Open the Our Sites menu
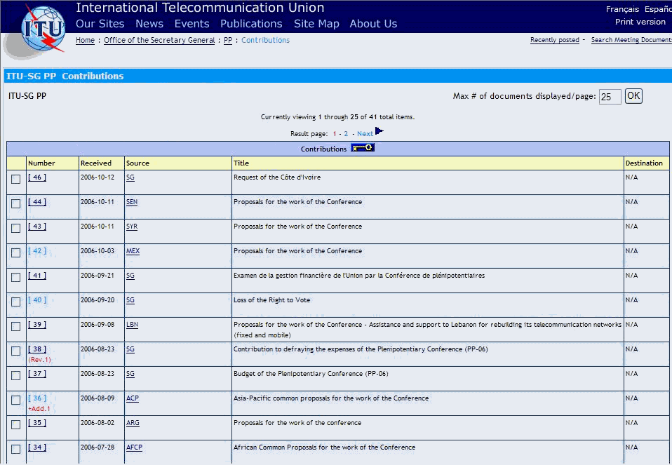Viewport: 672px width, 465px height. click(x=100, y=24)
